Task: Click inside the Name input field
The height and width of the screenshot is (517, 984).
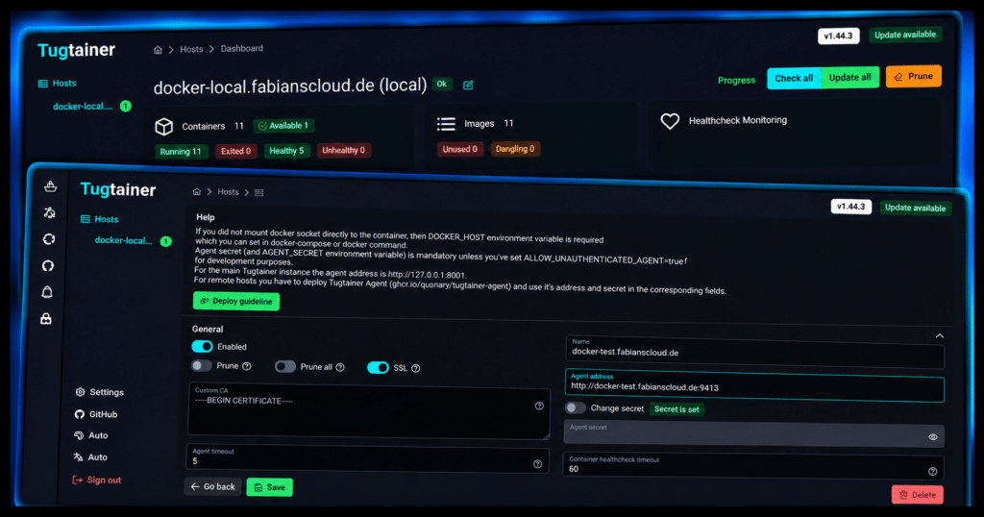Action: pyautogui.click(x=755, y=352)
